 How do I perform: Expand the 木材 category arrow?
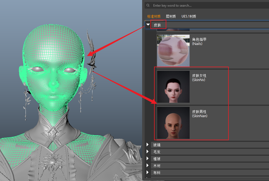coord(148,165)
